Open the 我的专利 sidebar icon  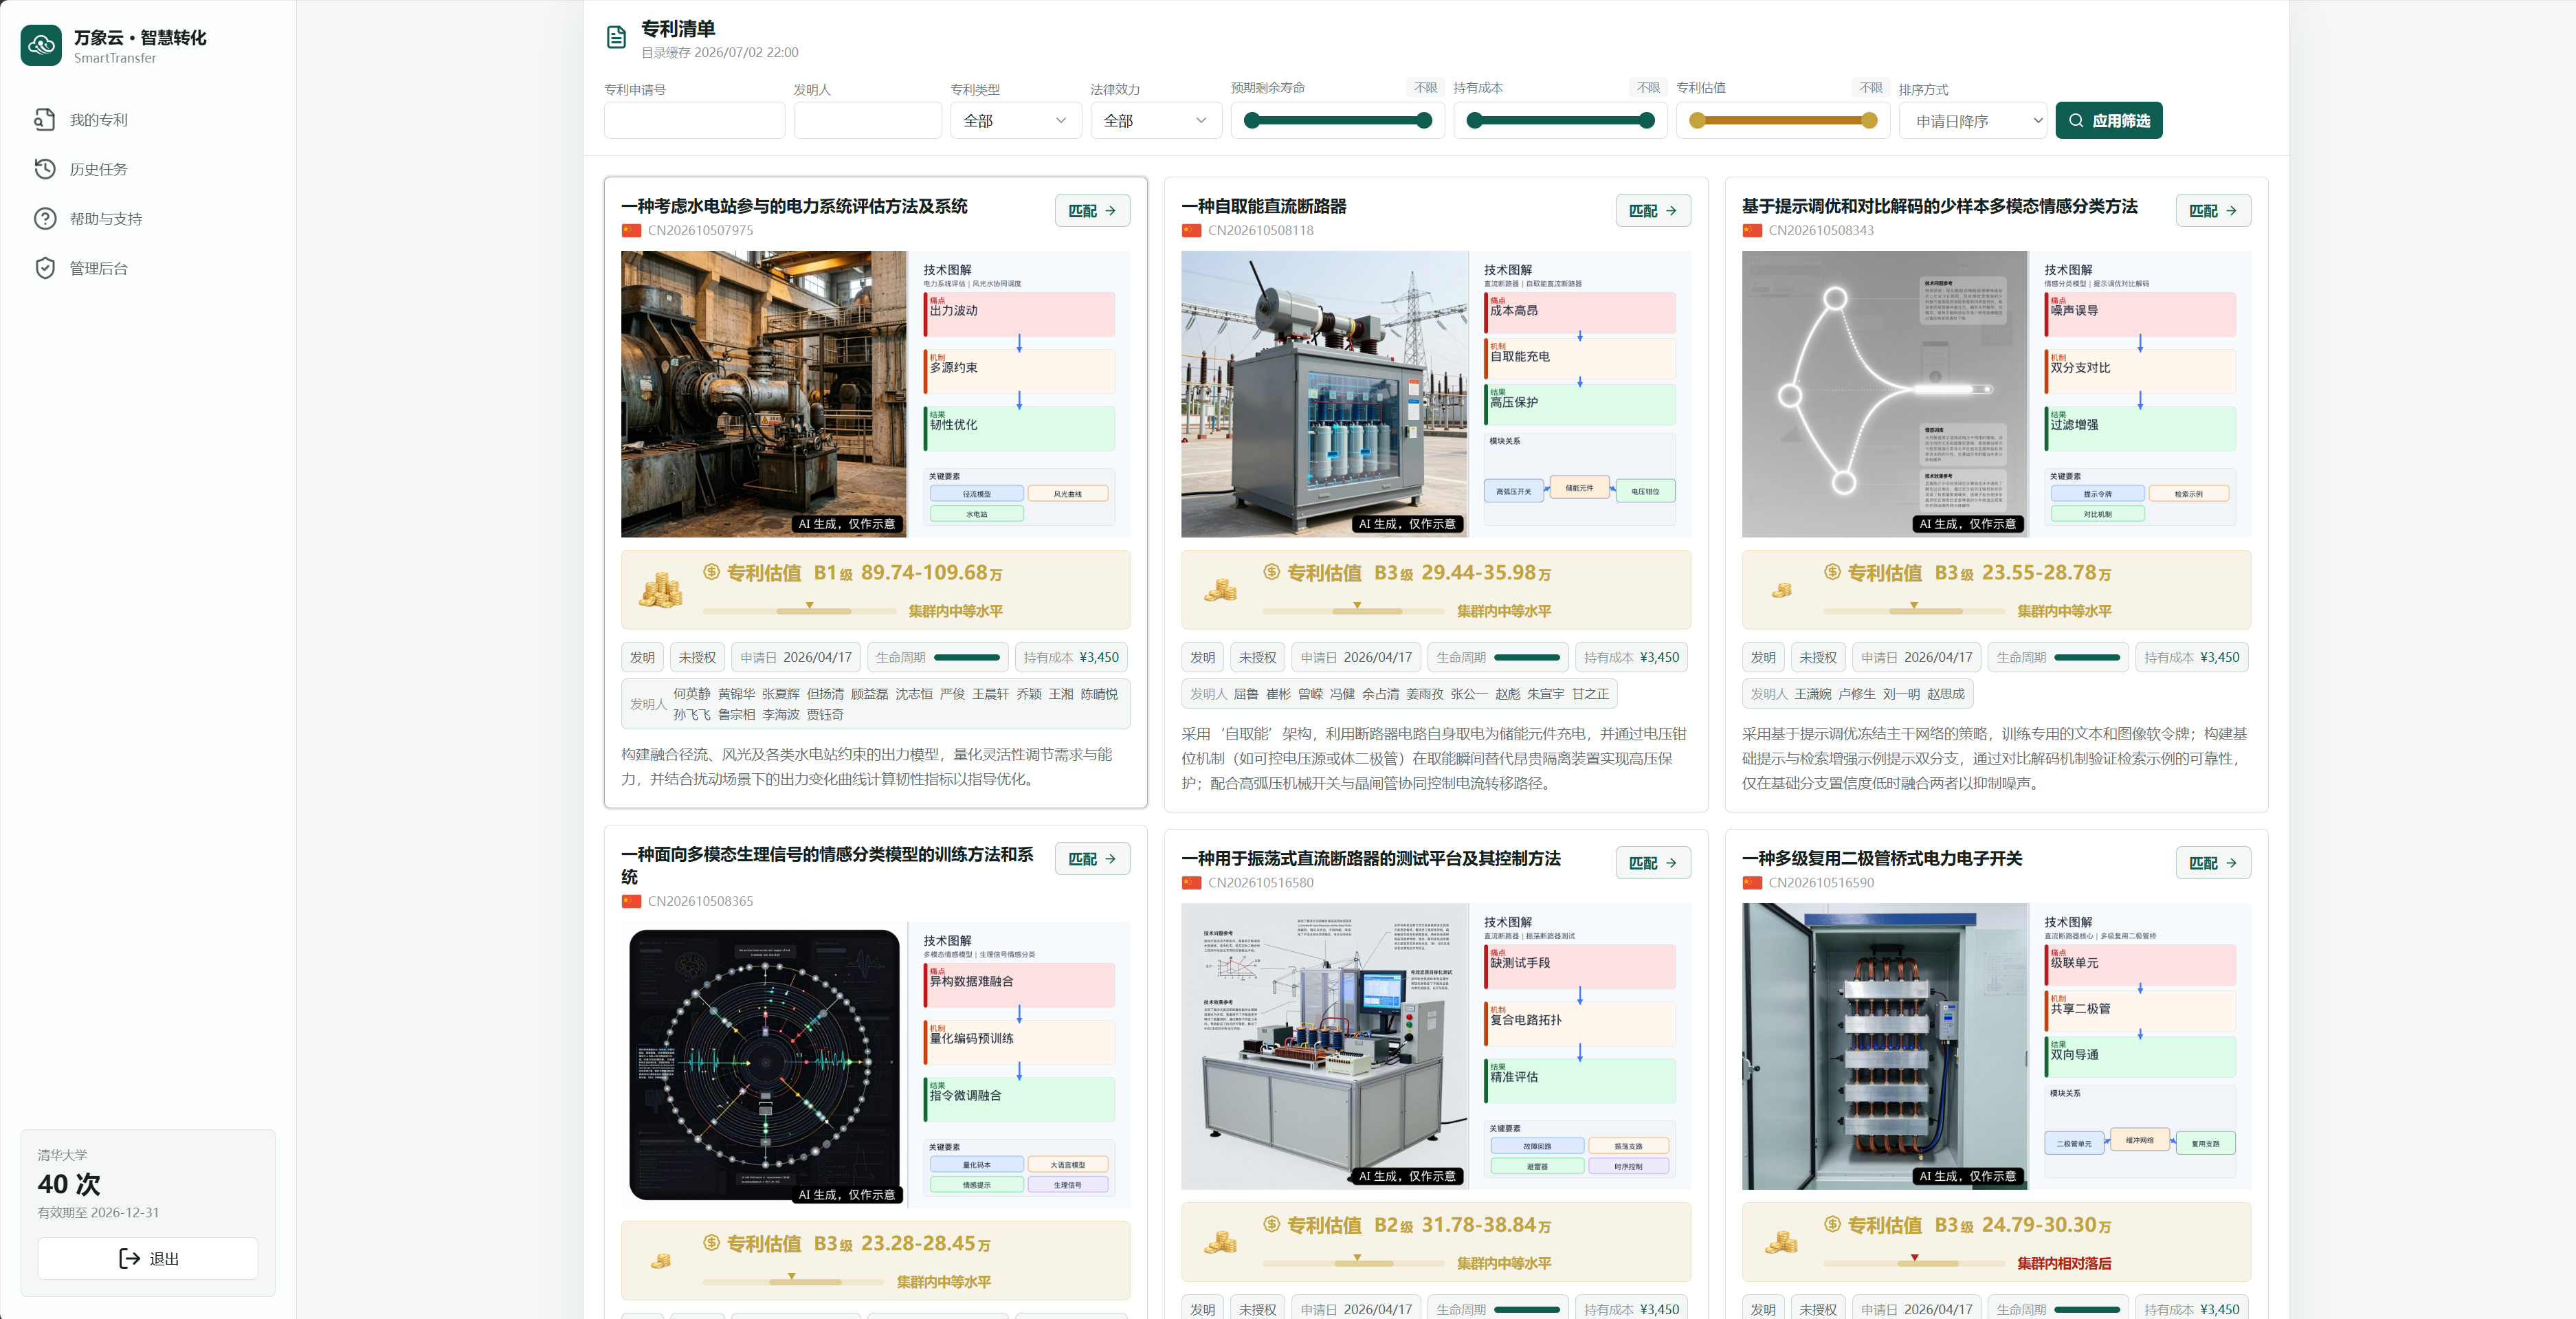[x=45, y=120]
